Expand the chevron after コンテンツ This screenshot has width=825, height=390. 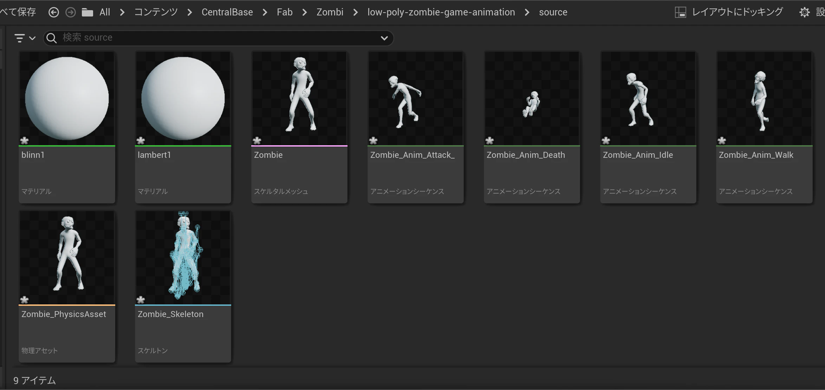190,12
